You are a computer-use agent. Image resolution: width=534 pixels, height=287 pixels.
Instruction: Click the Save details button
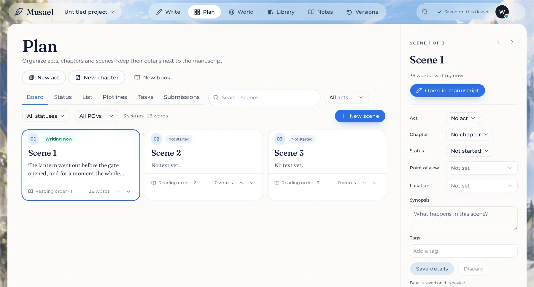(x=432, y=269)
